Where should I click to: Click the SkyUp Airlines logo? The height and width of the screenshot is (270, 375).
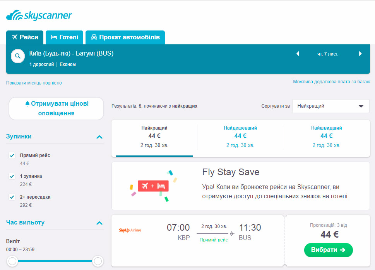pos(130,230)
